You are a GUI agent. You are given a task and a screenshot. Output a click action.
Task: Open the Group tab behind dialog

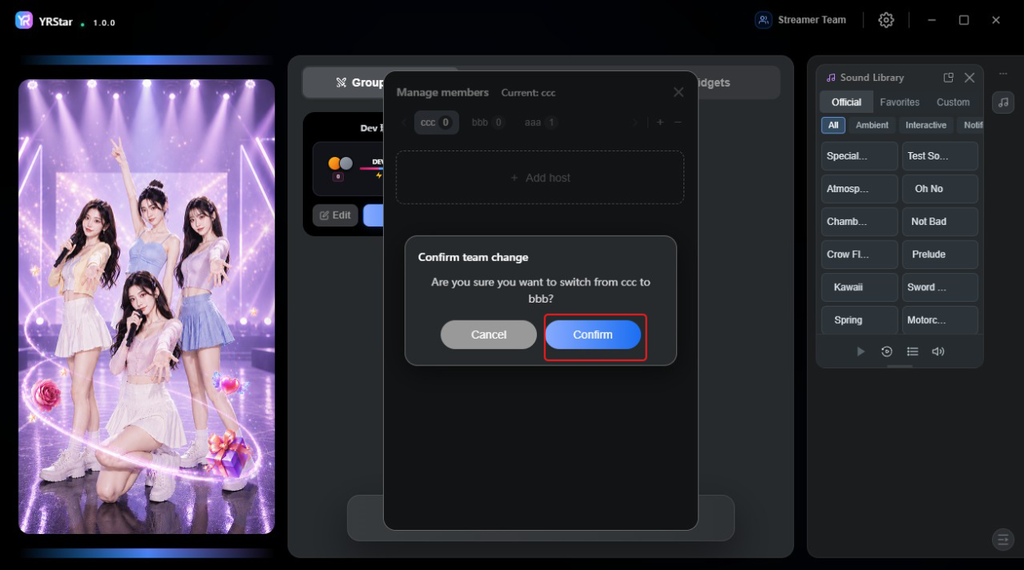pos(360,83)
